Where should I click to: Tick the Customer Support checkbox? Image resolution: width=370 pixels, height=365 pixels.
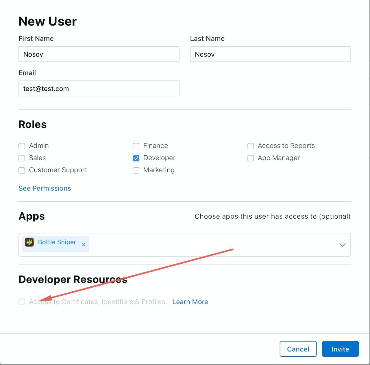pos(22,170)
